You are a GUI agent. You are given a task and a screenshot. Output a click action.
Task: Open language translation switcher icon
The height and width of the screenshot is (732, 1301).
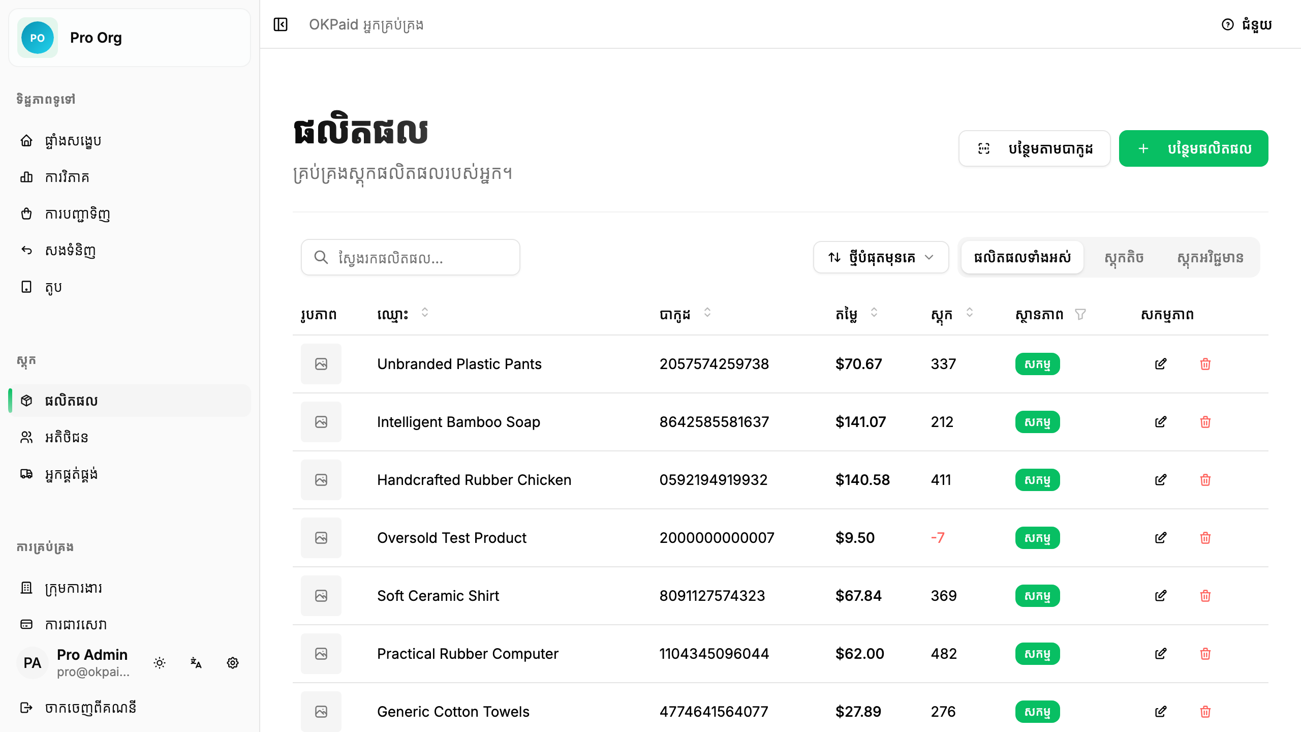coord(196,663)
